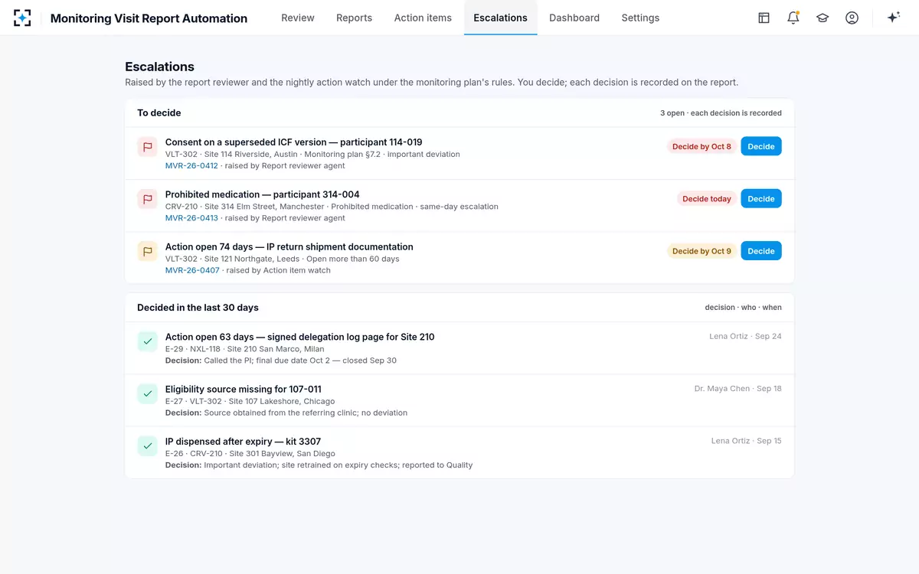Select the Escalations tab
The image size is (919, 574).
pyautogui.click(x=500, y=18)
